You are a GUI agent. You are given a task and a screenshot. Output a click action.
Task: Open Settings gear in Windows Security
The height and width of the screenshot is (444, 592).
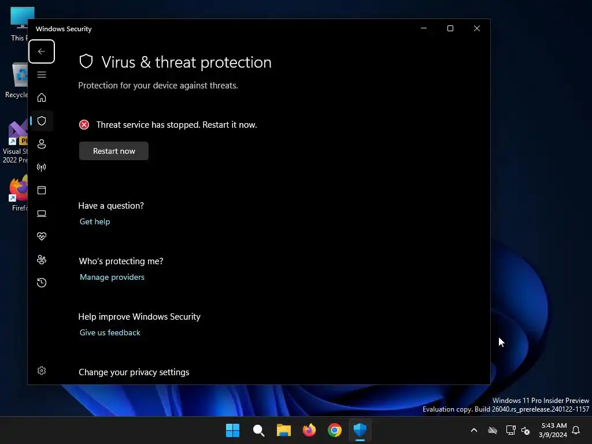(42, 371)
